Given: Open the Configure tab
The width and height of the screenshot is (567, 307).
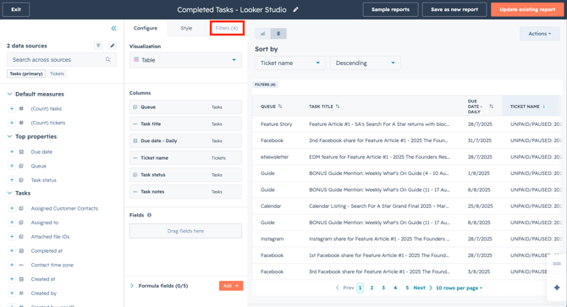Looking at the screenshot, I should (x=146, y=28).
